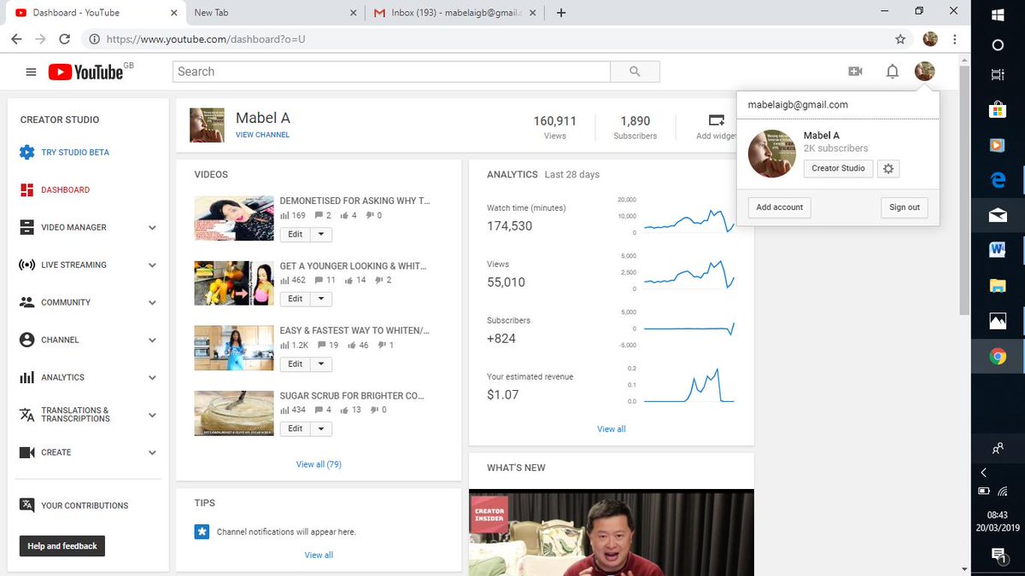Open Microsoft Edge from the taskbar
The width and height of the screenshot is (1025, 576).
click(x=998, y=180)
